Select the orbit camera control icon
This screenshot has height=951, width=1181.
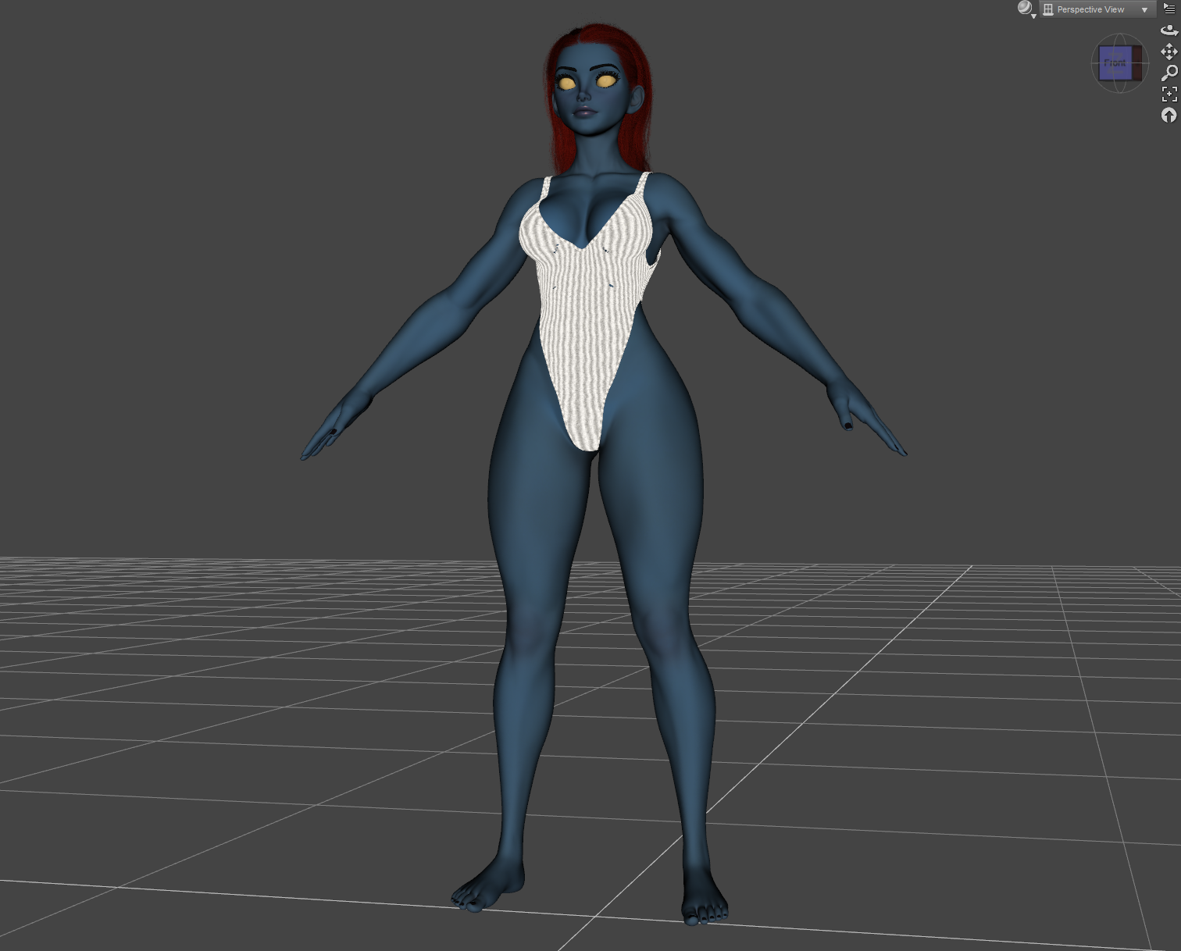point(1169,30)
